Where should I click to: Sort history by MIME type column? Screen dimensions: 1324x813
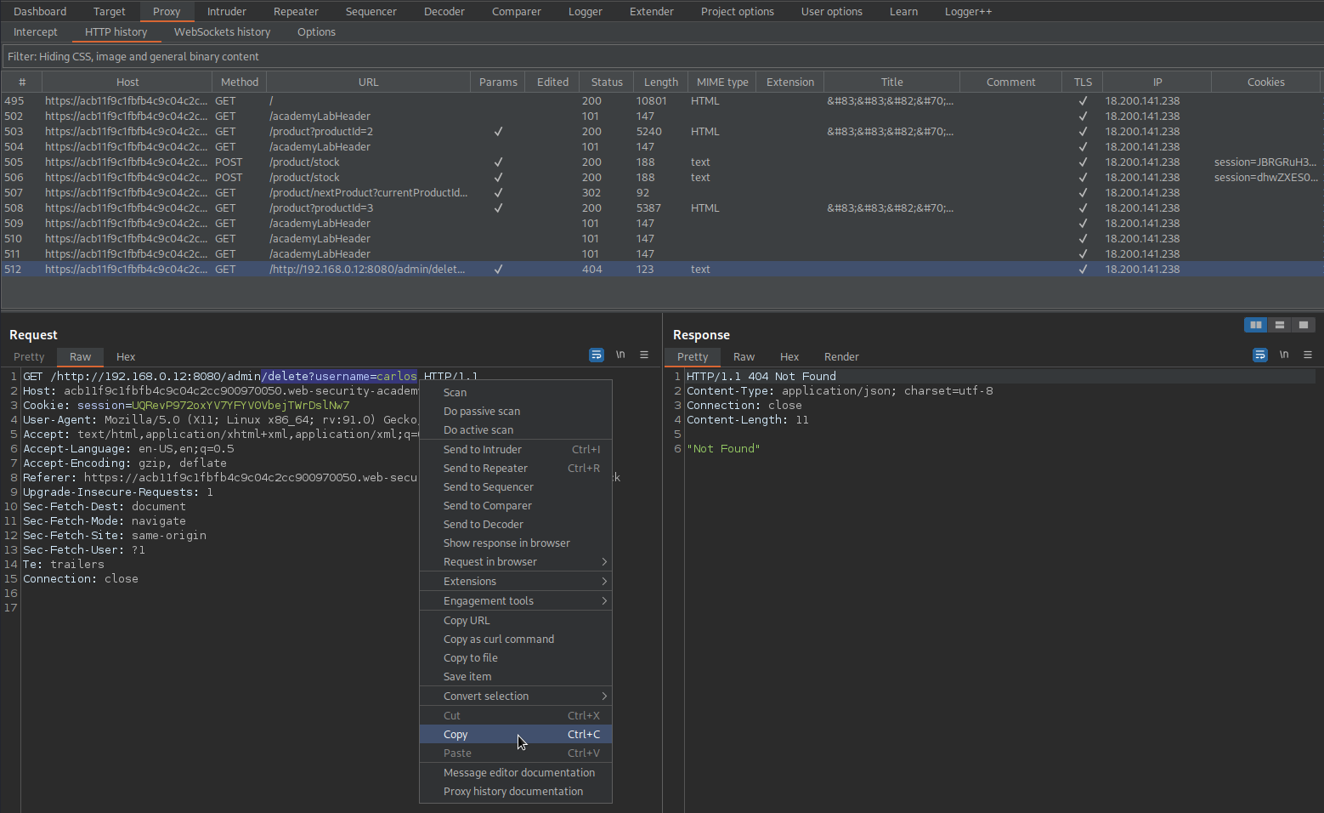[x=722, y=82]
